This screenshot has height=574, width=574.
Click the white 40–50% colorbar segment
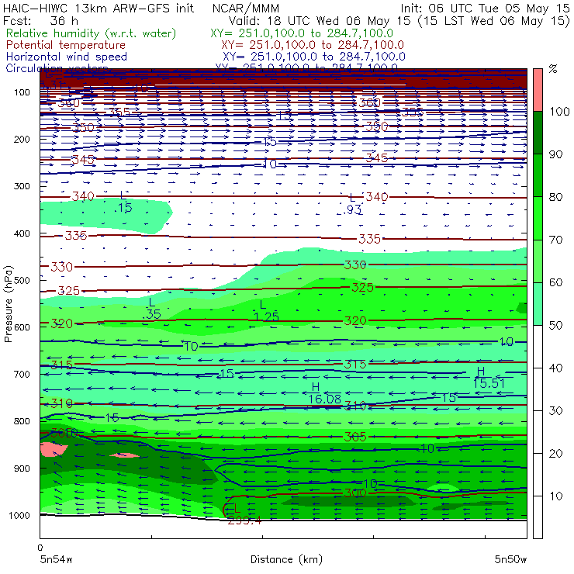coord(538,346)
